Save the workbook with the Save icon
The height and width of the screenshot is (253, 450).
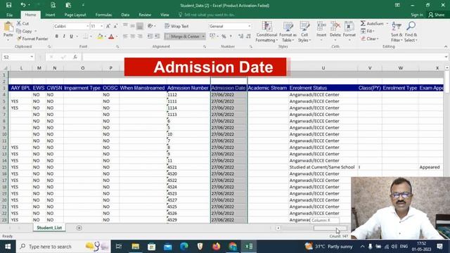tap(8, 5)
